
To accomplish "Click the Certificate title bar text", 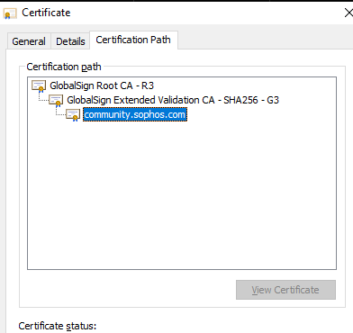I will [x=46, y=13].
